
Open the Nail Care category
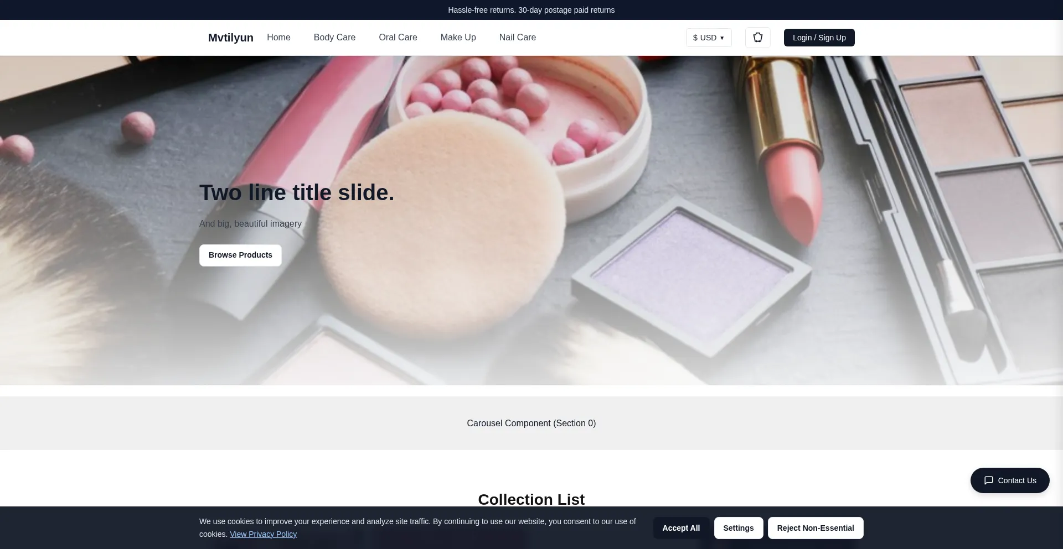point(517,37)
